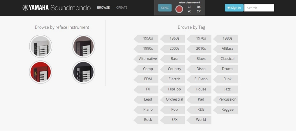Image resolution: width=296 pixels, height=137 pixels.
Task: Open the Bass tag
Action: pos(173,59)
